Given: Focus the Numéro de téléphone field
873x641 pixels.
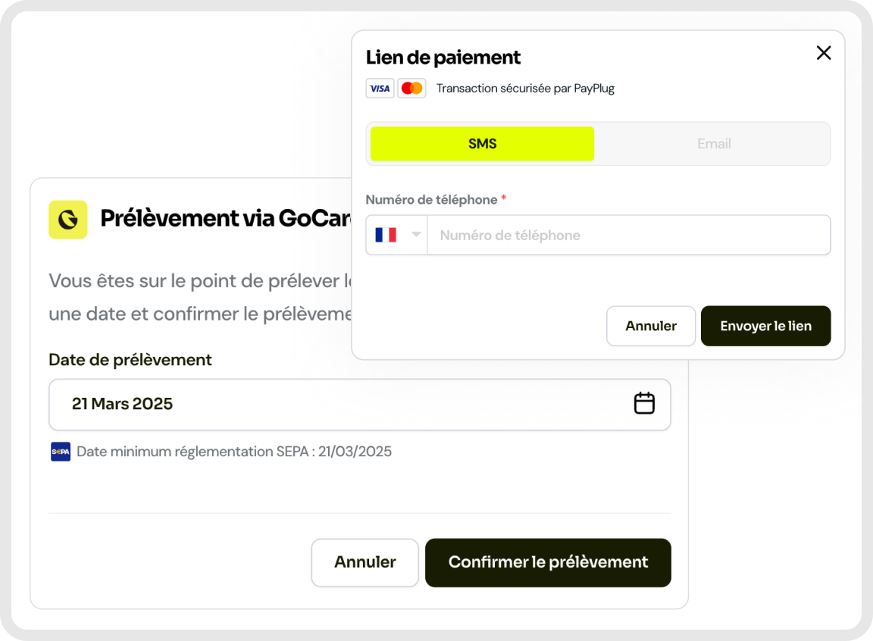Looking at the screenshot, I should pyautogui.click(x=628, y=236).
